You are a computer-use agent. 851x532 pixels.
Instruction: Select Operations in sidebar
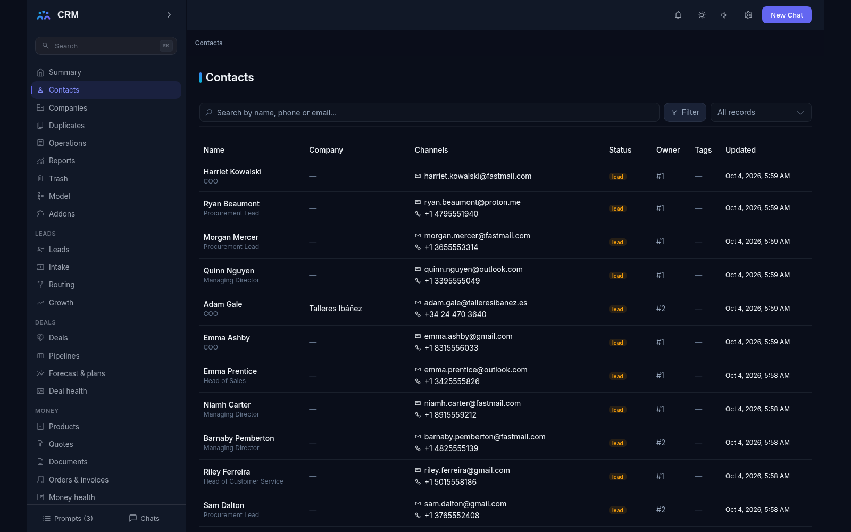[106, 143]
